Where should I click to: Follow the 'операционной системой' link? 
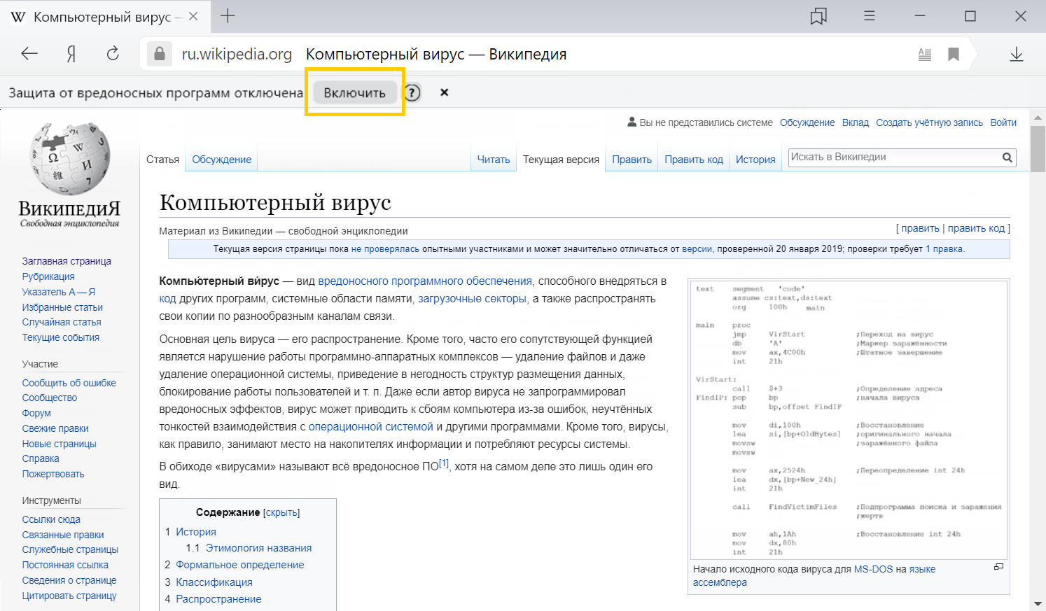coord(371,427)
